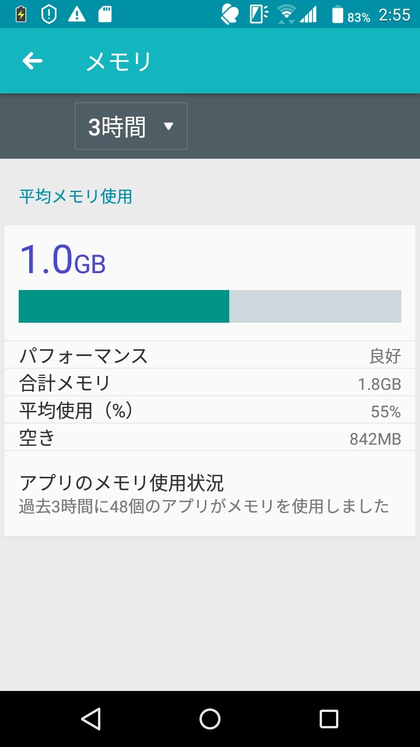Tap the 合計メモリ 1.8GB row
The width and height of the screenshot is (420, 747).
point(210,383)
